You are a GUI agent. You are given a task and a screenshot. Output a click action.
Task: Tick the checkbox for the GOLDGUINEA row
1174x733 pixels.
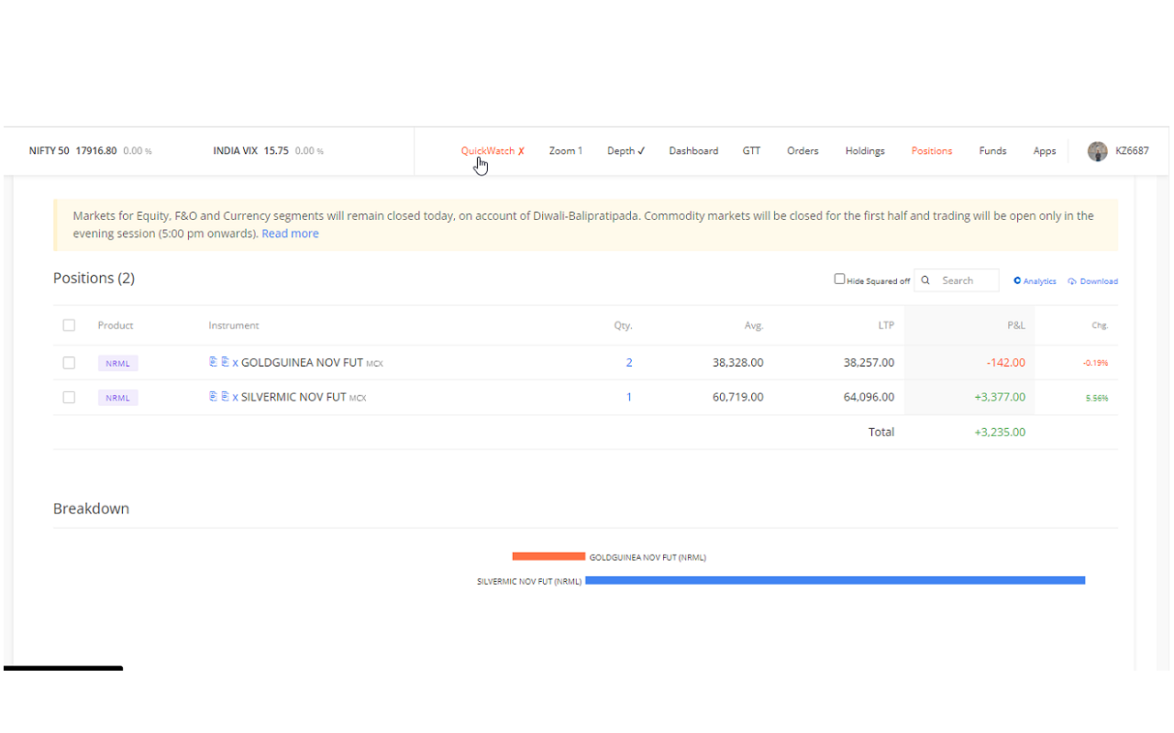pyautogui.click(x=69, y=362)
